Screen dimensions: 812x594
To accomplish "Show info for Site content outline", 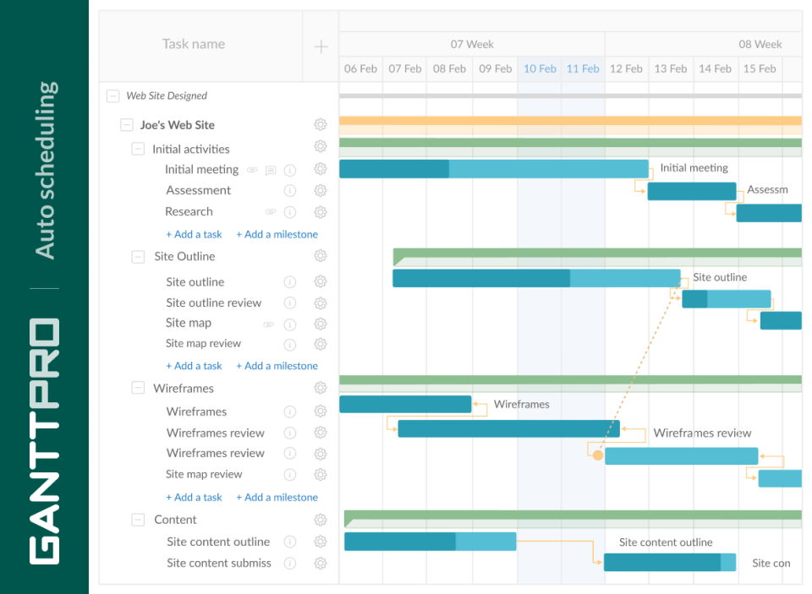I will coord(290,542).
